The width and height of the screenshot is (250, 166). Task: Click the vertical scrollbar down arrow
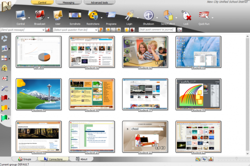(248, 154)
